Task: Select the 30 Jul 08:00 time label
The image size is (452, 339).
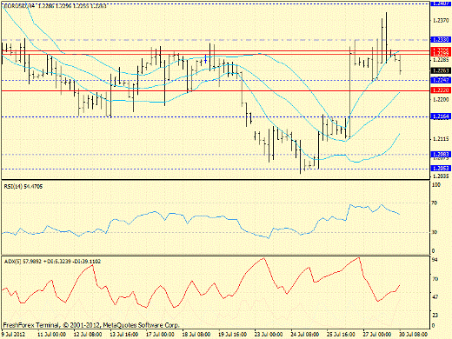Action: 413,335
